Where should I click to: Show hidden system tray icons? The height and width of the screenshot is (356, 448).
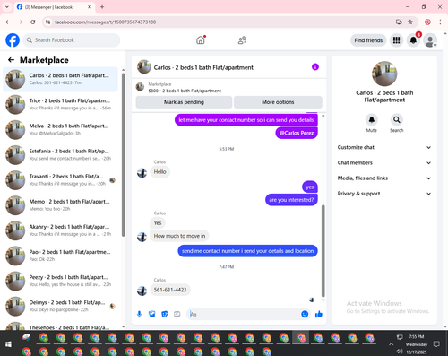[391, 344]
